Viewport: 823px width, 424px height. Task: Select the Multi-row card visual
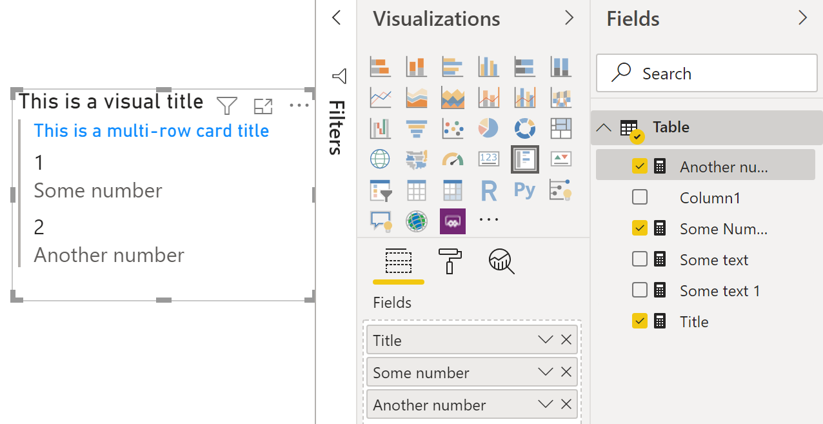524,159
